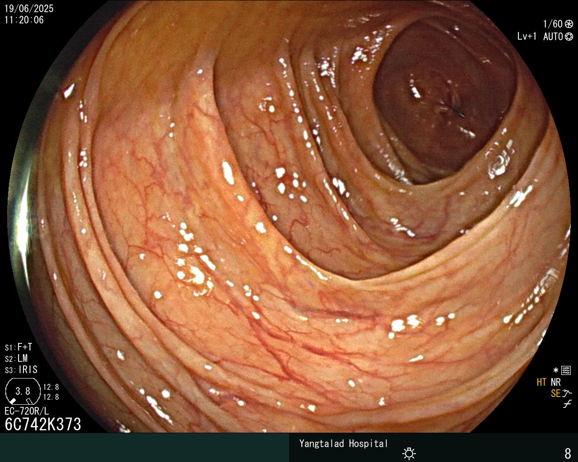Viewport: 578px width, 462px height.
Task: Select the yellow HT indicator
Action: [x=541, y=382]
